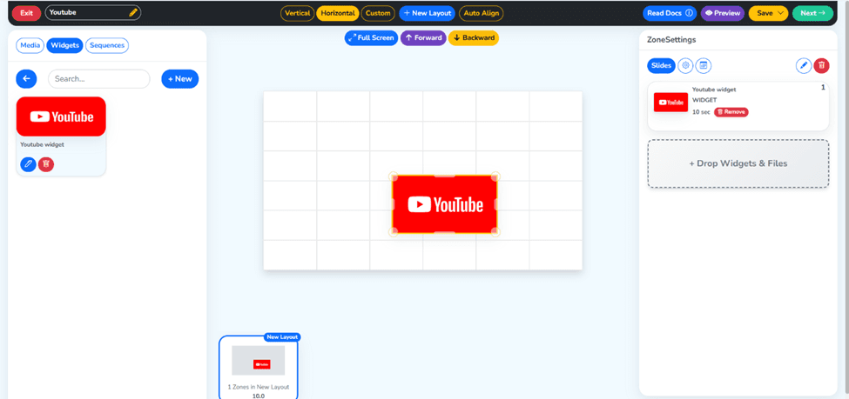Select the Horizontal orientation option
The width and height of the screenshot is (849, 399).
click(x=338, y=13)
